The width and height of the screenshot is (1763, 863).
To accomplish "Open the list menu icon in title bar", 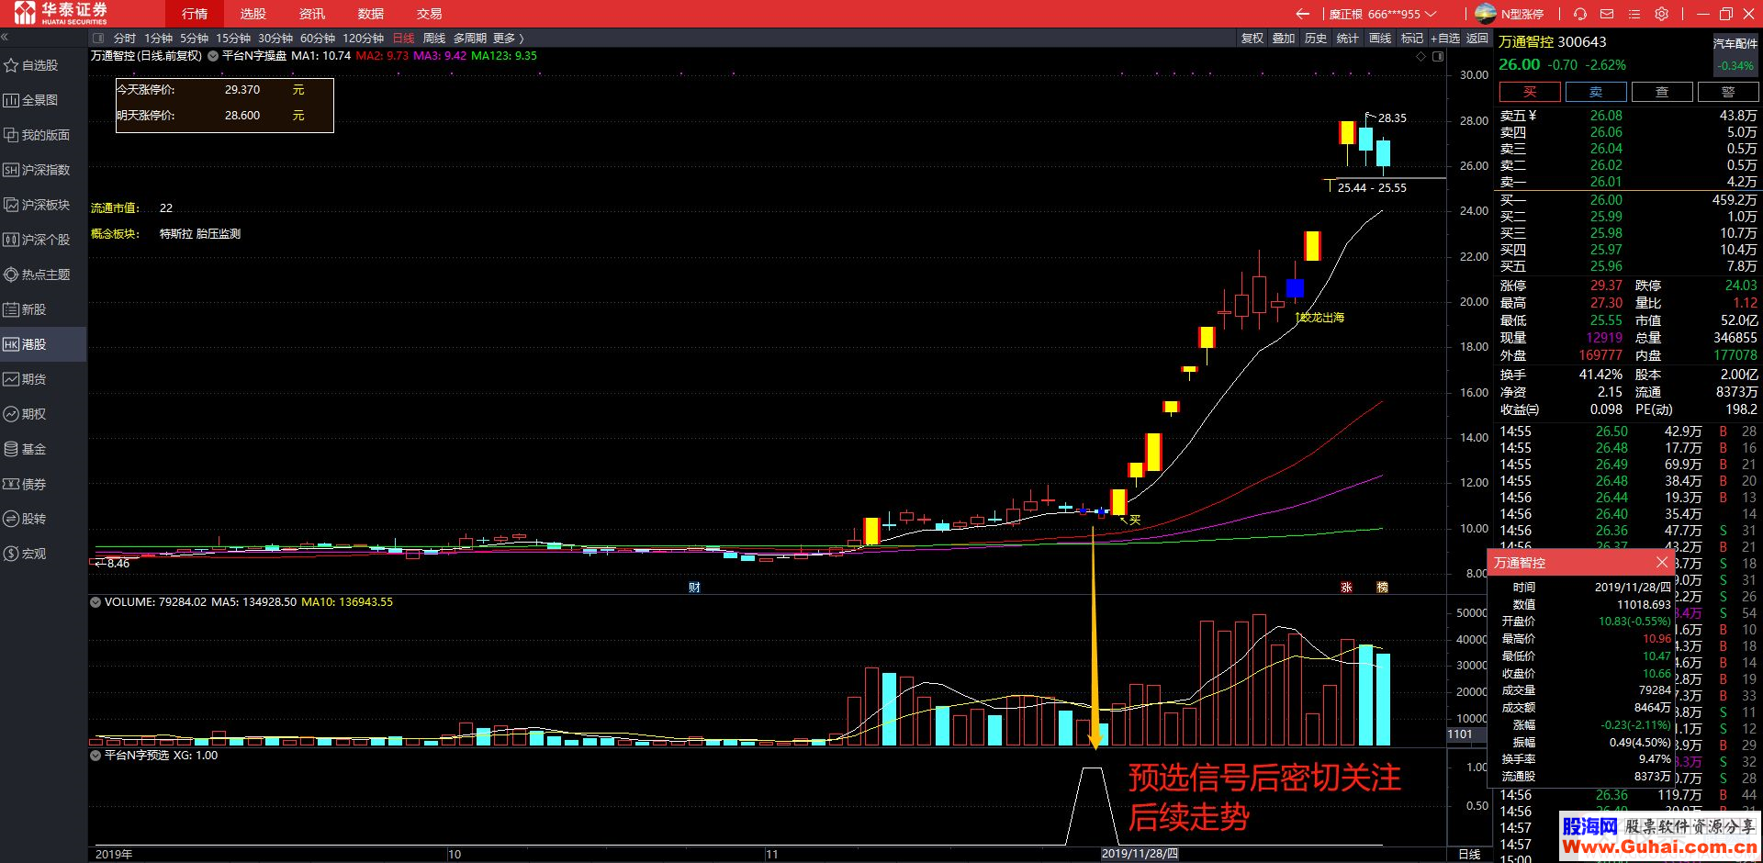I will tap(1634, 14).
